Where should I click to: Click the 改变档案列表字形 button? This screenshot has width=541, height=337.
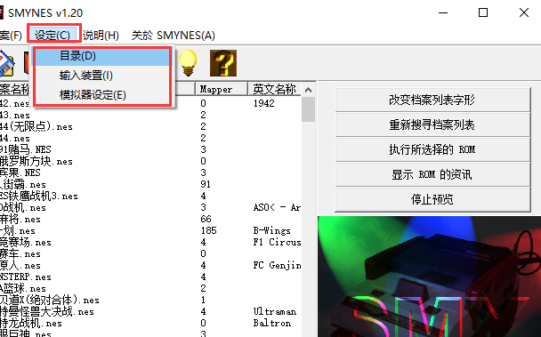click(x=432, y=100)
